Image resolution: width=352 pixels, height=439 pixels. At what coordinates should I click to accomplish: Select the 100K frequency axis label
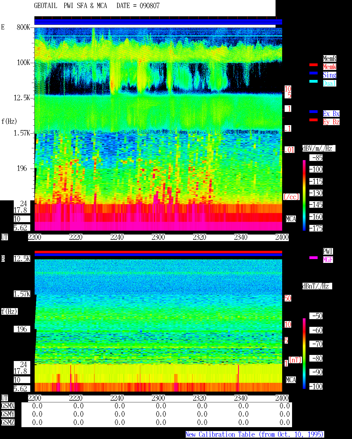[x=23, y=62]
